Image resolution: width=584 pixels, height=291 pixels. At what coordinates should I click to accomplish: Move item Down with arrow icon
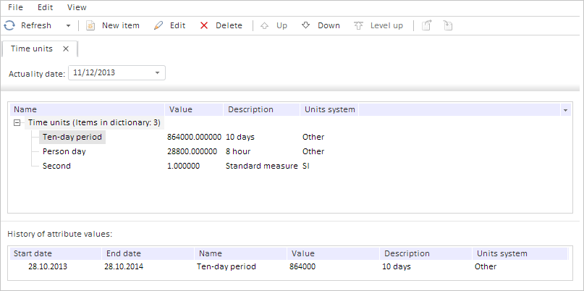(x=305, y=25)
